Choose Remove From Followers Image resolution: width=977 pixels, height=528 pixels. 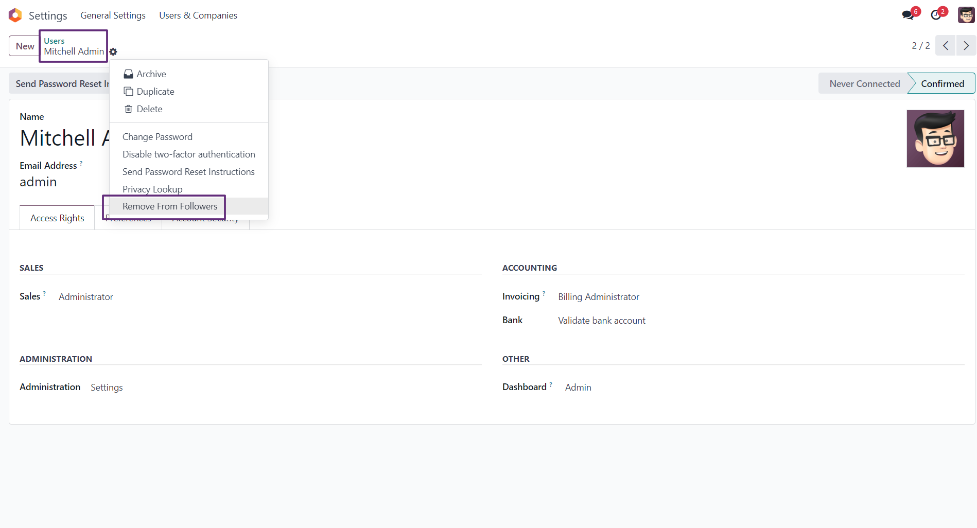point(189,206)
